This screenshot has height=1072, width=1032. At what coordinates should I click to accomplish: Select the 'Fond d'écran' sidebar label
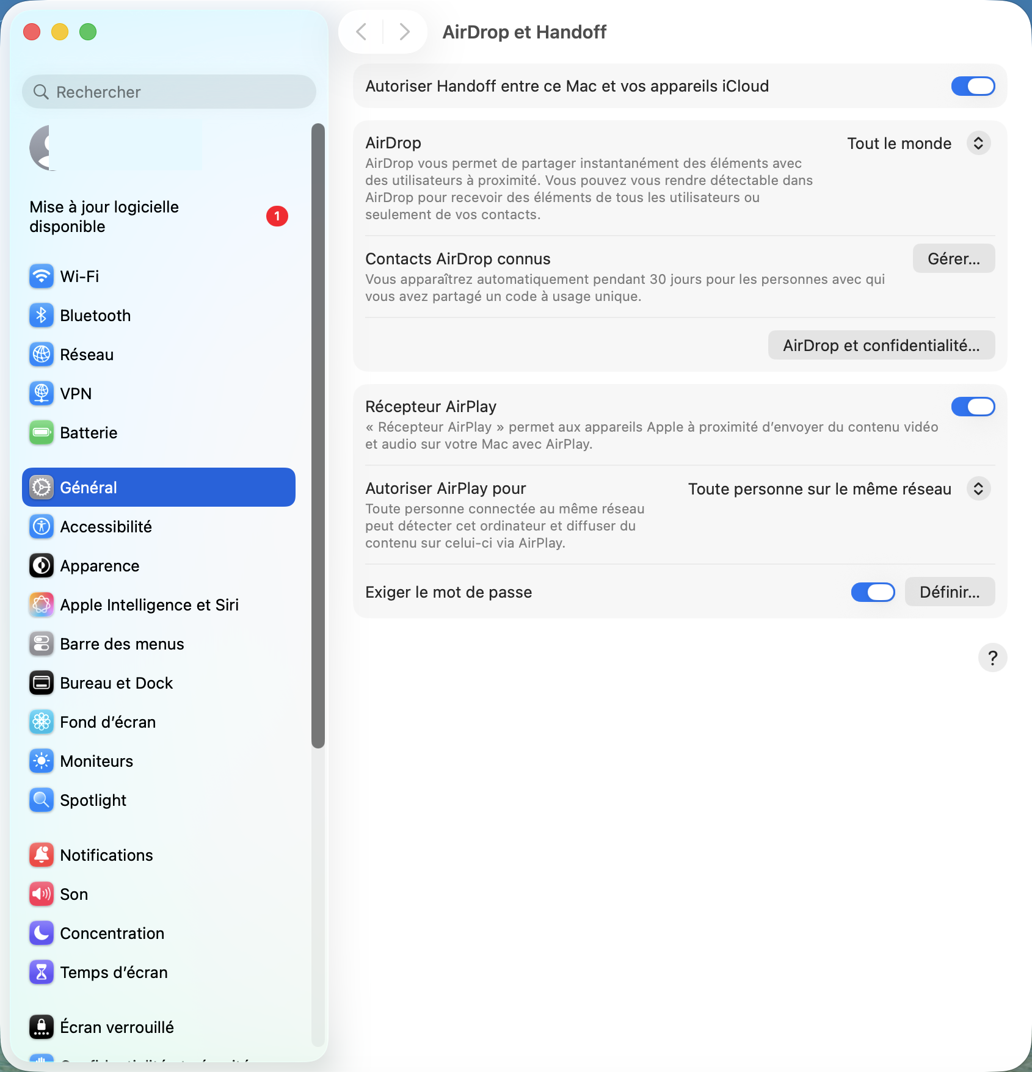(108, 722)
